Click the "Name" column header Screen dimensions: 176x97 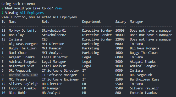13,22
